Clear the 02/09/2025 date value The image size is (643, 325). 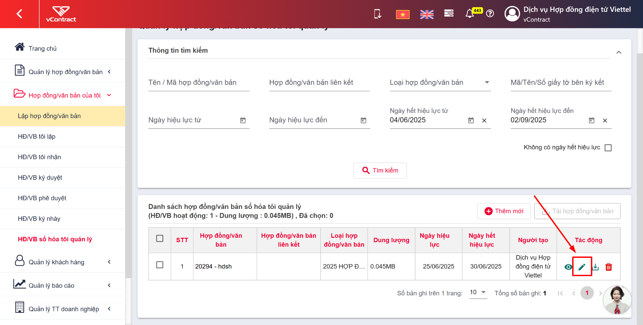[x=605, y=120]
